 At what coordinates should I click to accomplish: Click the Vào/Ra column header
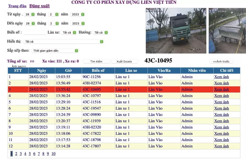pos(164,71)
